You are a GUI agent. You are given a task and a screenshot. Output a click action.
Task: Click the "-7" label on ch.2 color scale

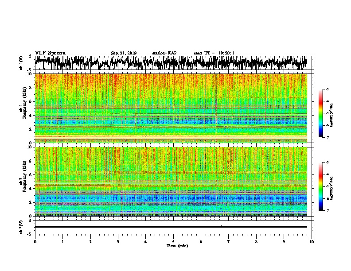pos(327,211)
